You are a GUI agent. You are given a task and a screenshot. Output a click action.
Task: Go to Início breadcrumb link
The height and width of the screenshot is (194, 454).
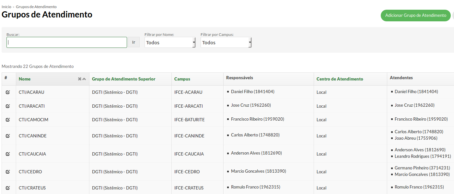6,6
